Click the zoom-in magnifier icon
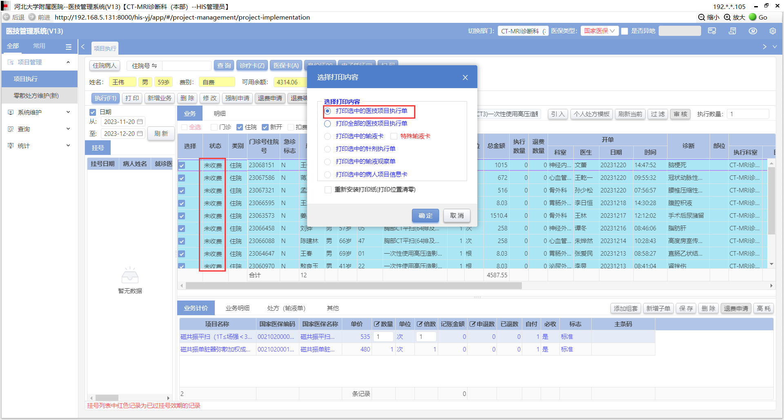This screenshot has height=420, width=784. click(x=727, y=17)
